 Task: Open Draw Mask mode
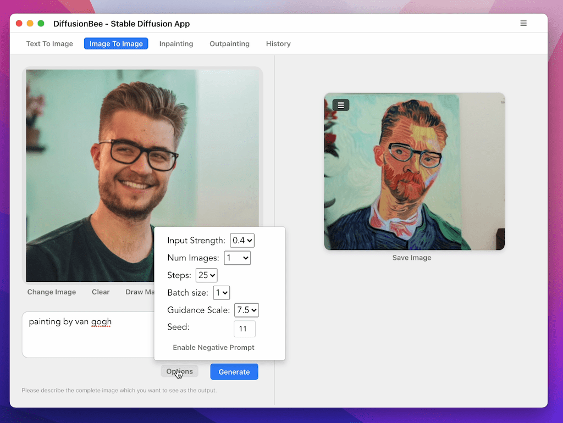pos(139,292)
